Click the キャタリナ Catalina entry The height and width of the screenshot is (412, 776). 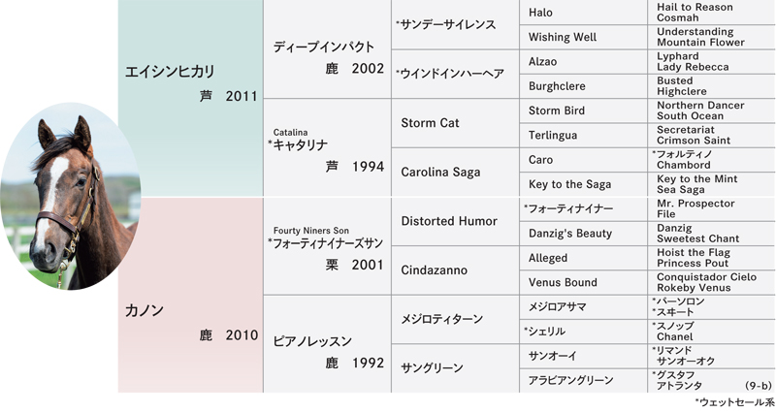pyautogui.click(x=327, y=147)
